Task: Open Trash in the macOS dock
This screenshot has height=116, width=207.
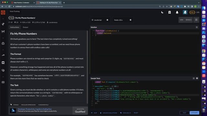Action: coord(204,110)
